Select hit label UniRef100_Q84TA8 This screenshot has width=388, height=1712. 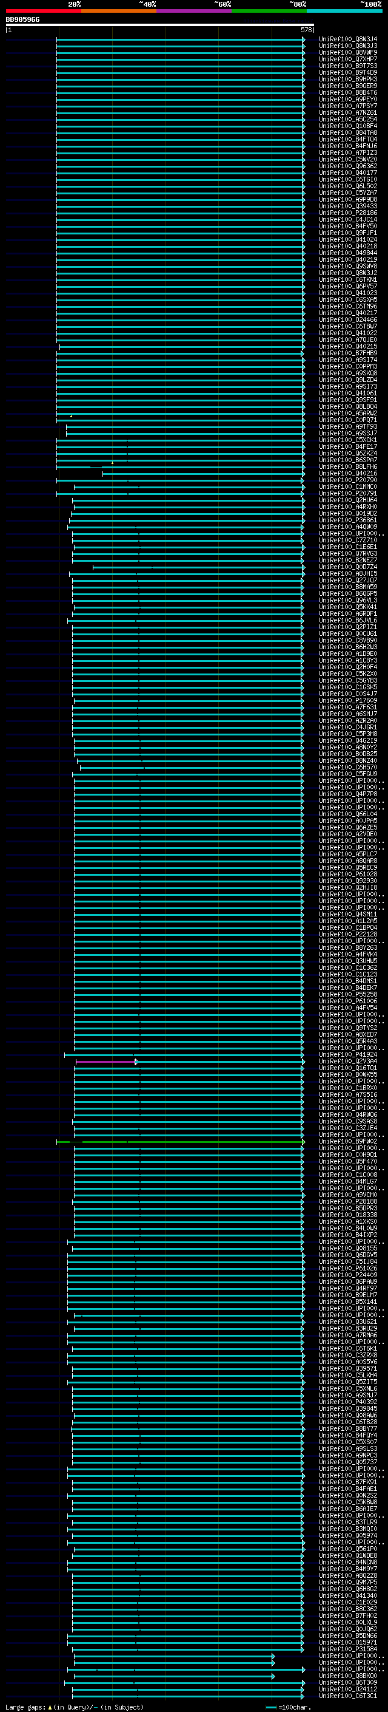(x=348, y=132)
